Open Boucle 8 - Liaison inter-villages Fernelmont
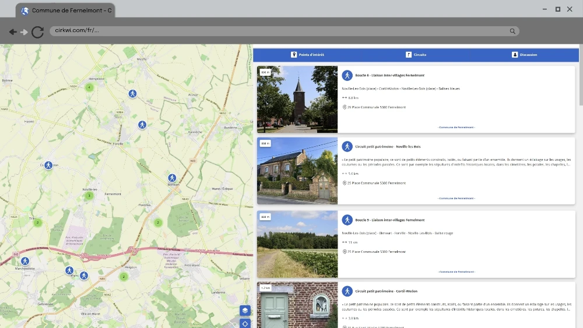The height and width of the screenshot is (328, 583). coord(389,75)
